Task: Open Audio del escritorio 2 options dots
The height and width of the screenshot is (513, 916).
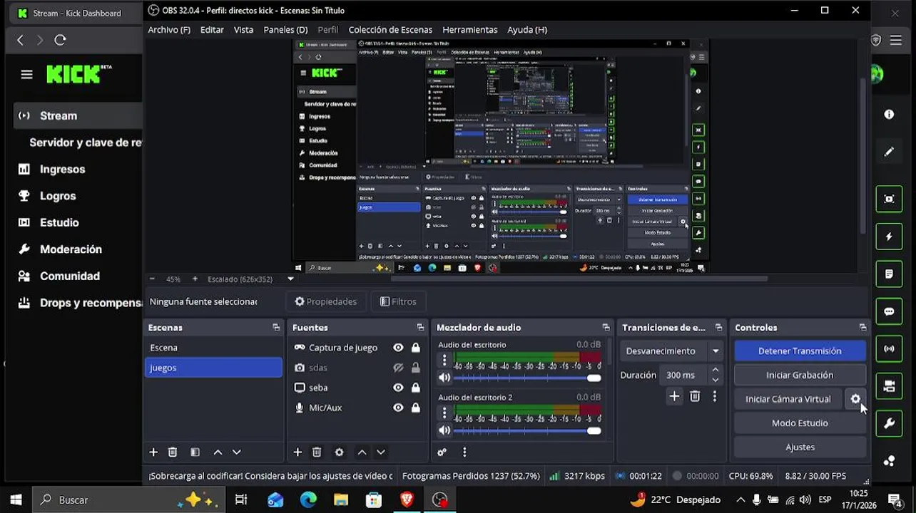Action: [444, 413]
